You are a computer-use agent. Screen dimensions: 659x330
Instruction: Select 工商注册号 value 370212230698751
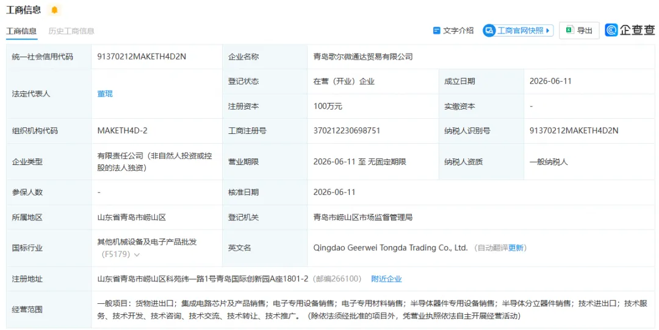pyautogui.click(x=347, y=131)
